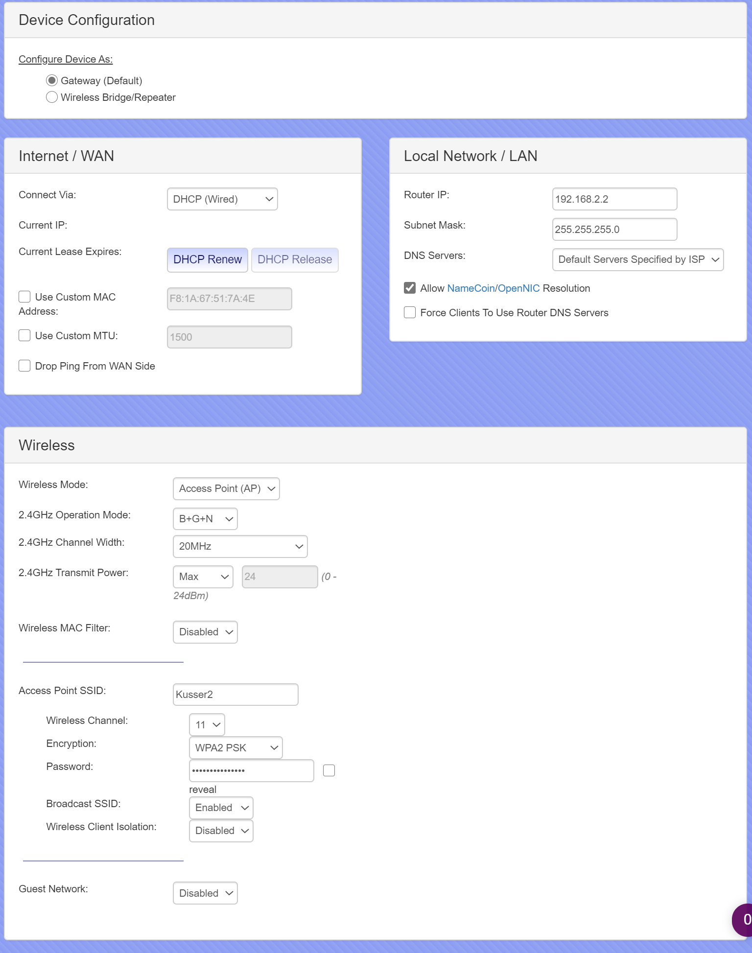Tick the Use Custom MTU checkbox
Image resolution: width=752 pixels, height=953 pixels.
pyautogui.click(x=24, y=335)
